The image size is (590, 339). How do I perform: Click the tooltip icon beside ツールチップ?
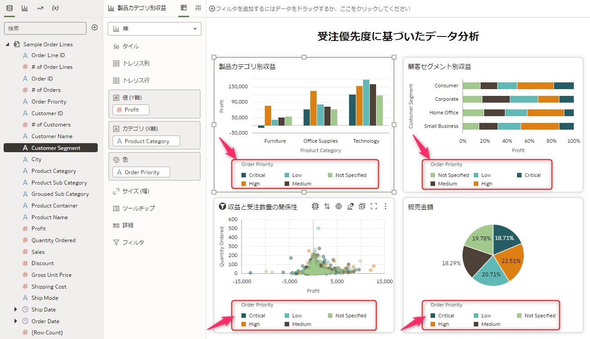tap(116, 208)
